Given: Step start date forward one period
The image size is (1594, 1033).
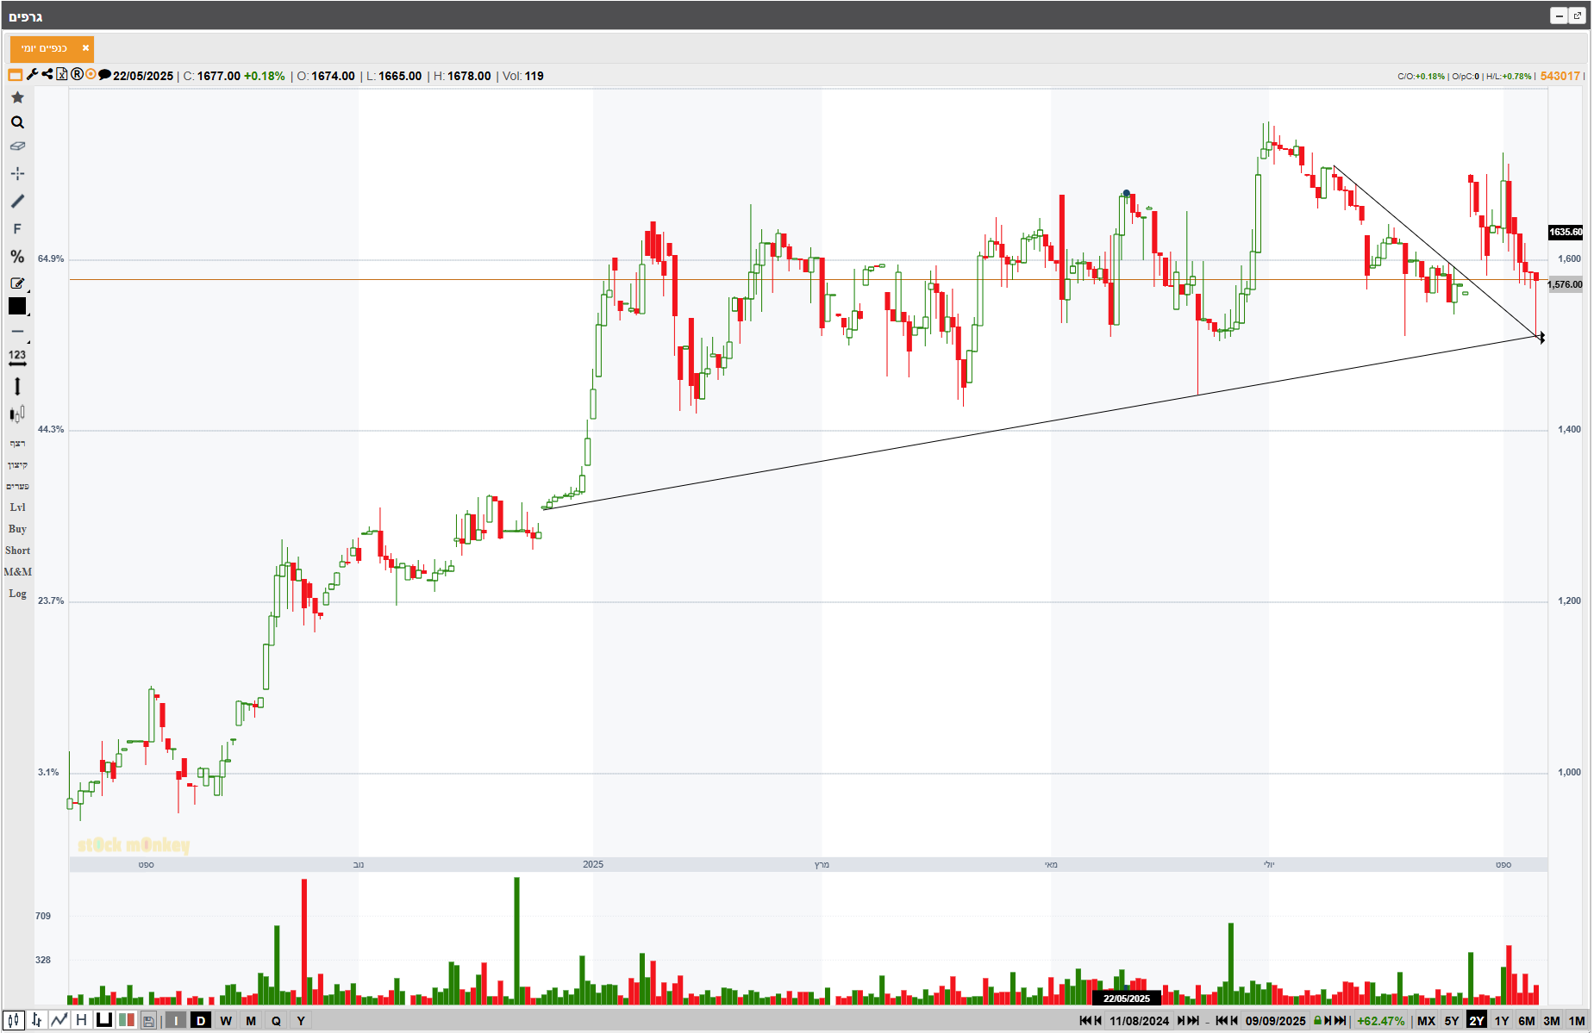Looking at the screenshot, I should point(1182,1021).
